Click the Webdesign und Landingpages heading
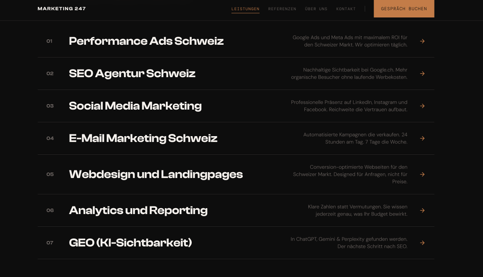483x277 pixels. coord(156,174)
